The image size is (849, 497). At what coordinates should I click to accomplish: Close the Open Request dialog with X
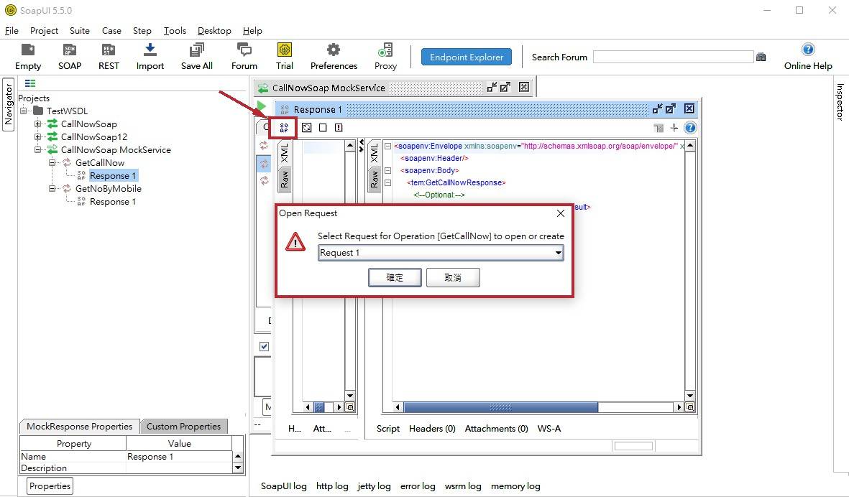pyautogui.click(x=561, y=213)
